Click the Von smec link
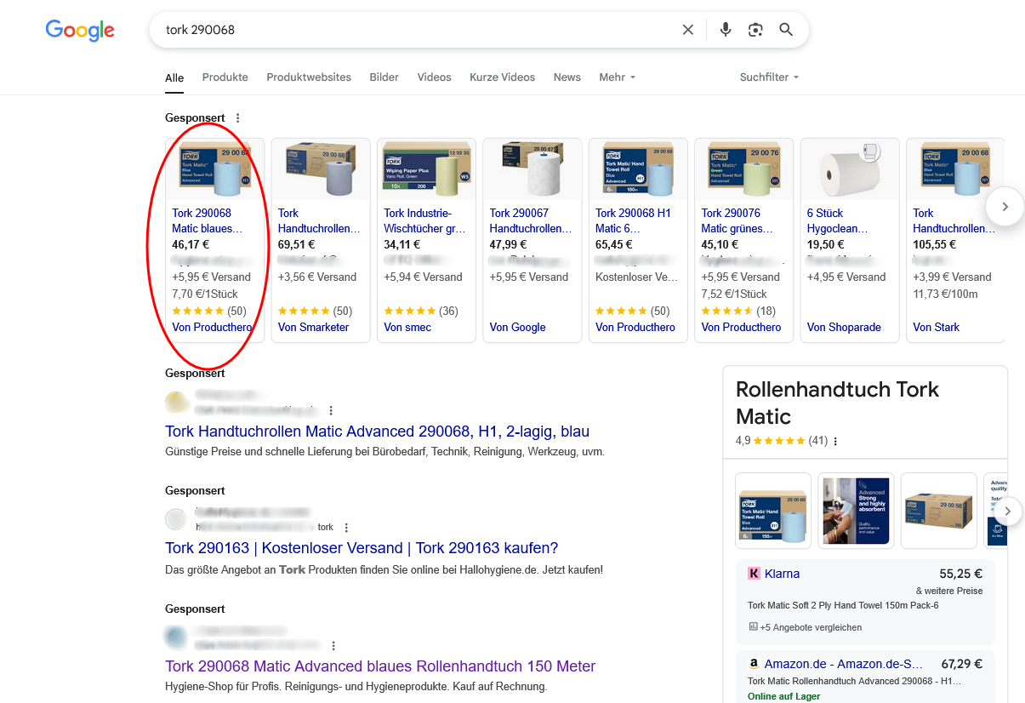1025x703 pixels. point(407,328)
